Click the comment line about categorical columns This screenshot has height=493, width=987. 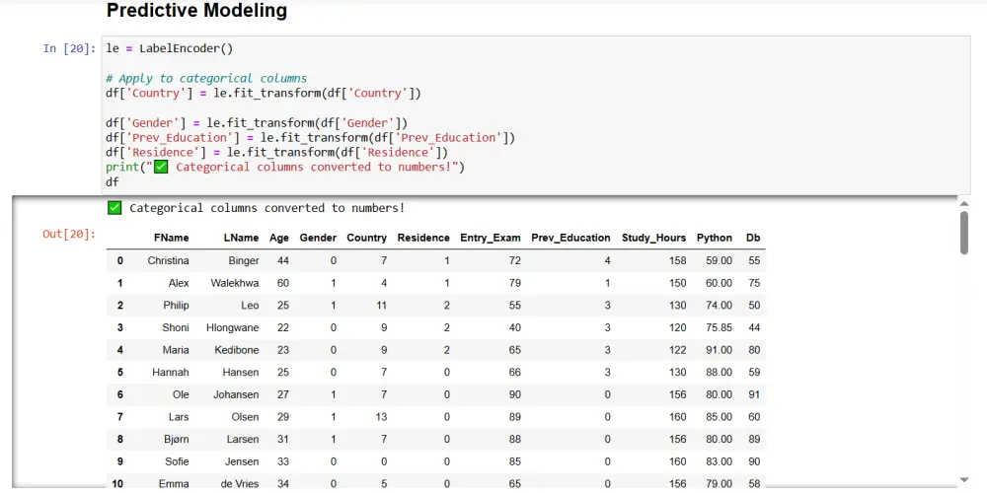(212, 78)
